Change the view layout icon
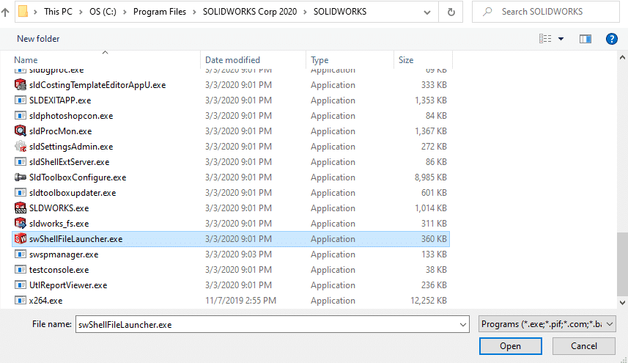 tap(545, 38)
